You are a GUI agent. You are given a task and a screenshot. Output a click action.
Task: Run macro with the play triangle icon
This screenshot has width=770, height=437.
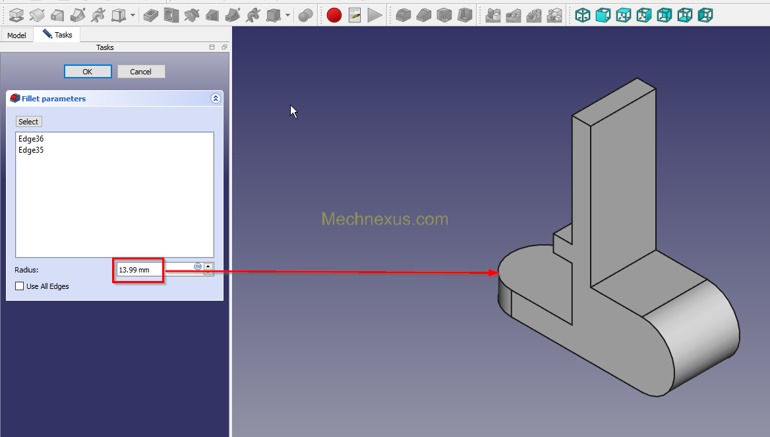(375, 14)
